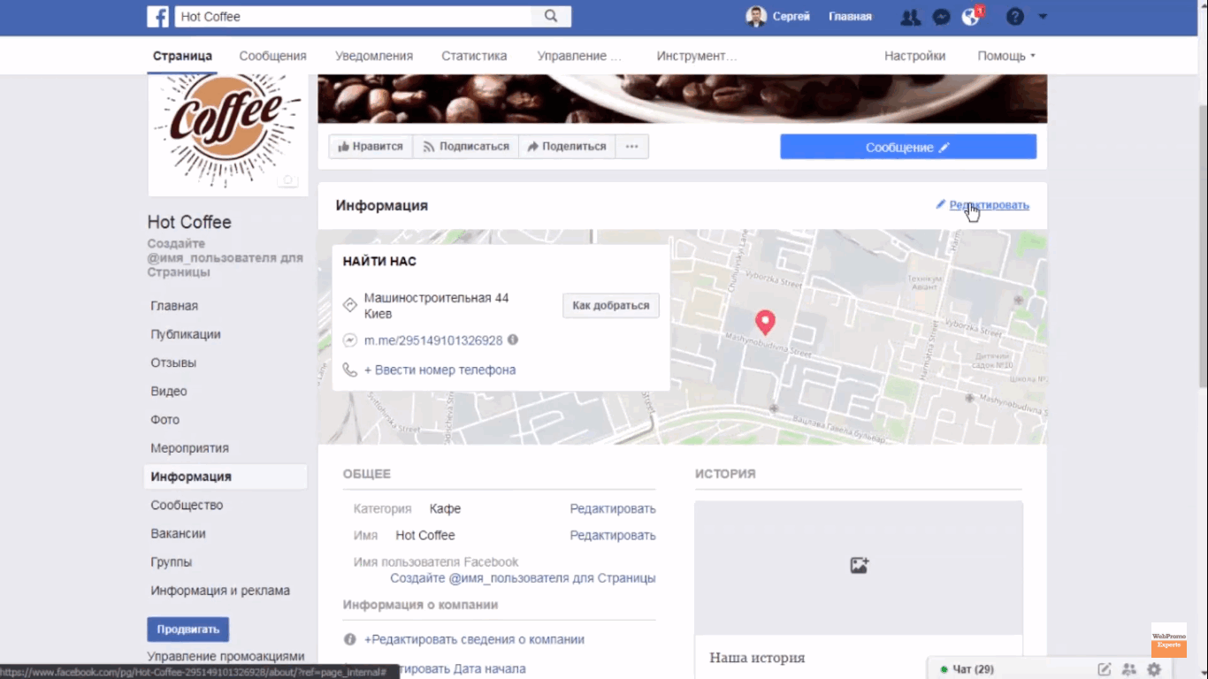
Task: Click the pencil icon beside Редактировать
Action: pyautogui.click(x=941, y=204)
